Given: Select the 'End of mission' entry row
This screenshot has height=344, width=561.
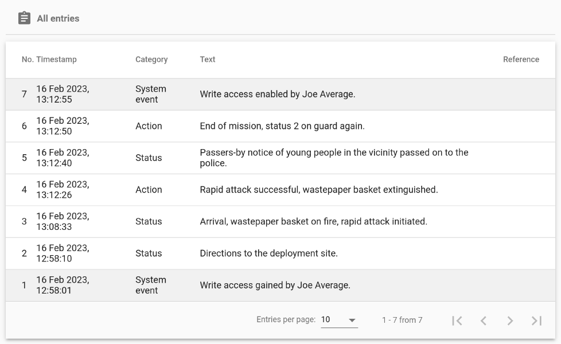Looking at the screenshot, I should click(282, 126).
